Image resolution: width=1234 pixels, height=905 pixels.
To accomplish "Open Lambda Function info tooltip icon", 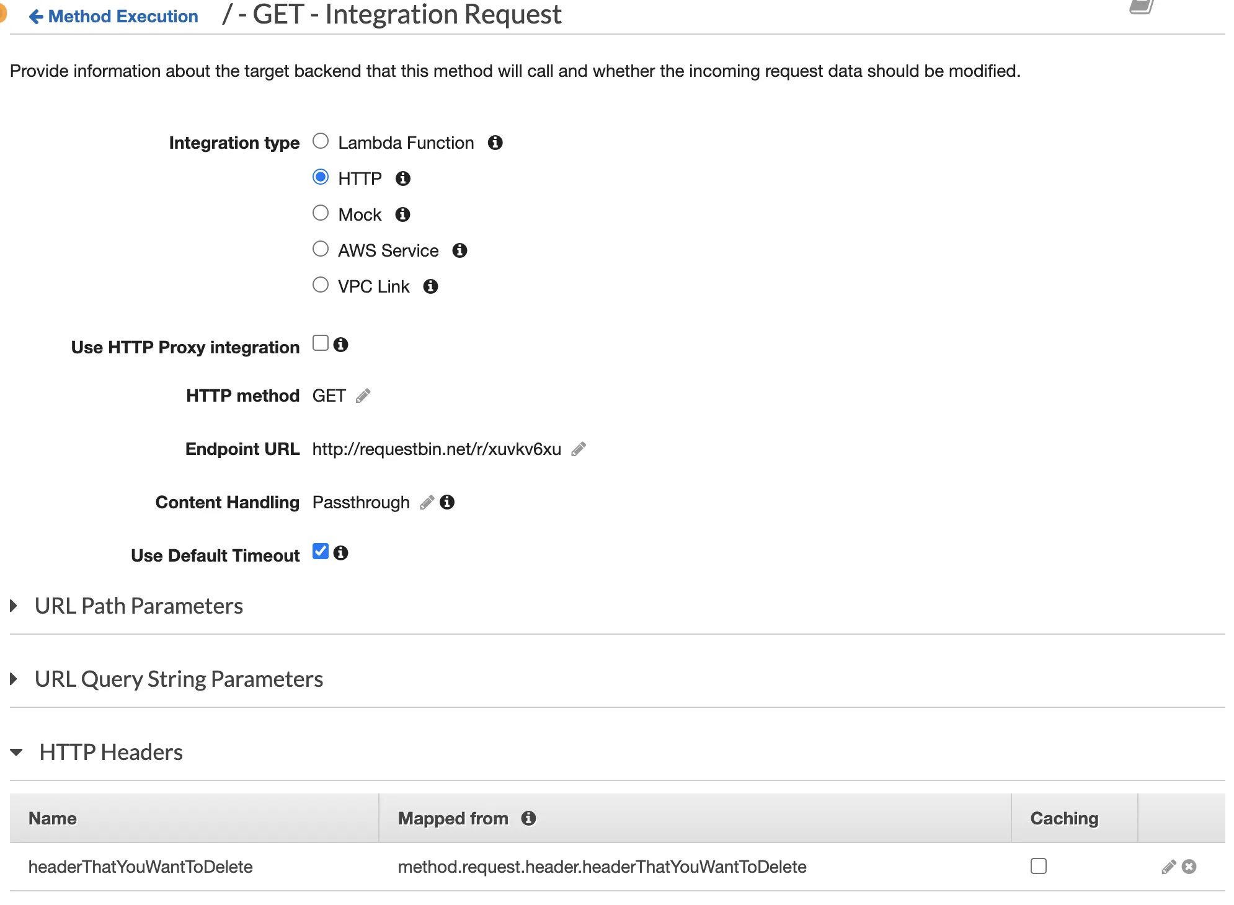I will pos(495,143).
